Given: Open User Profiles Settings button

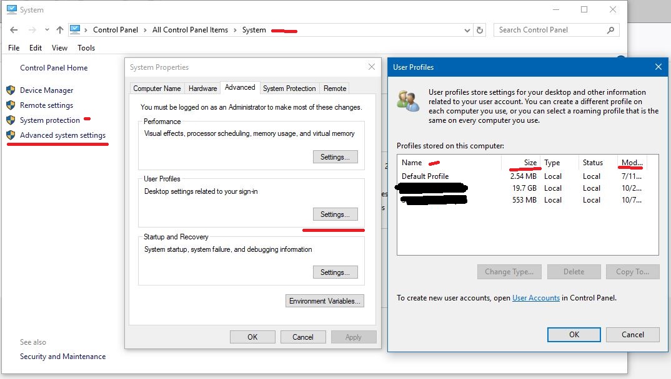Looking at the screenshot, I should (335, 214).
